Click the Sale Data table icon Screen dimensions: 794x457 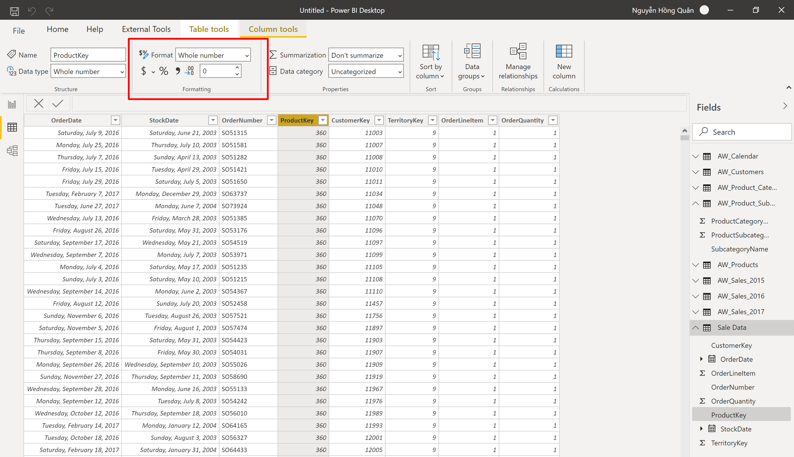(707, 328)
